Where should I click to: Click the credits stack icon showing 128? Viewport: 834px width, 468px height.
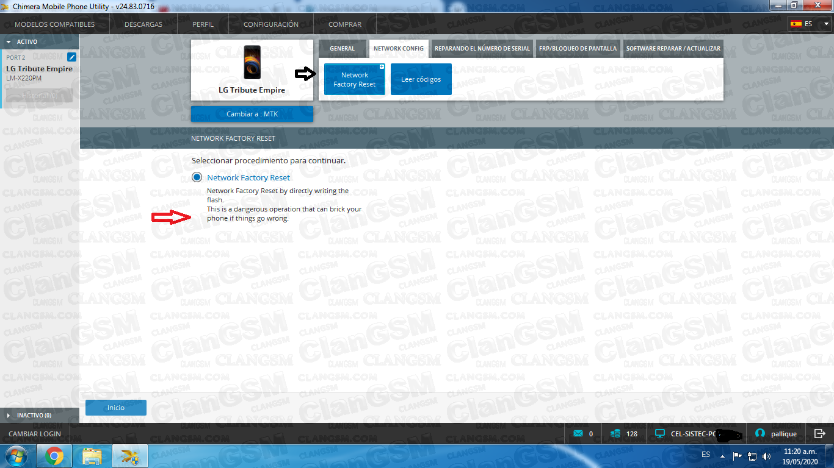click(x=615, y=434)
